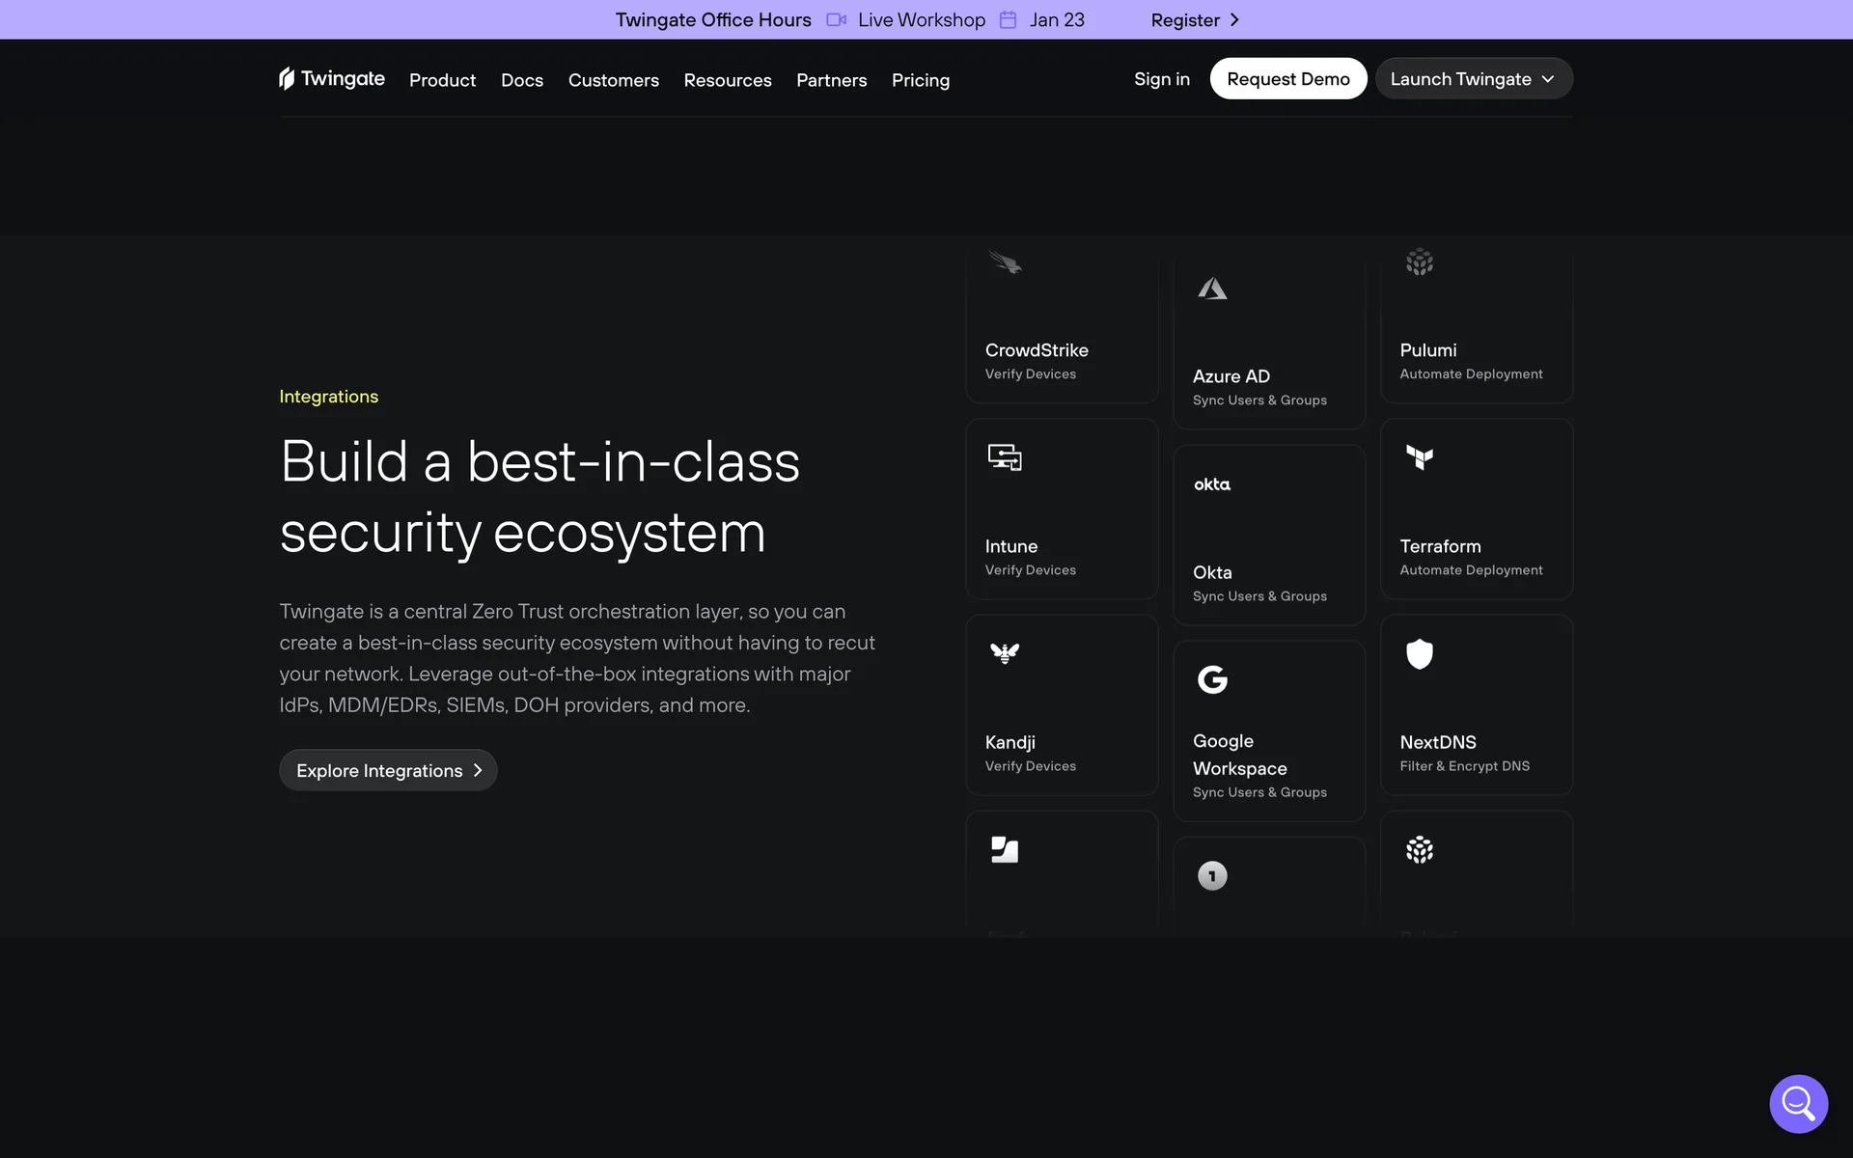Click the Sign in link
Image resolution: width=1853 pixels, height=1158 pixels.
pyautogui.click(x=1161, y=79)
